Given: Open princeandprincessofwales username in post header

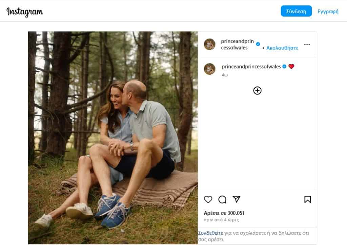Looking at the screenshot, I should (x=237, y=44).
